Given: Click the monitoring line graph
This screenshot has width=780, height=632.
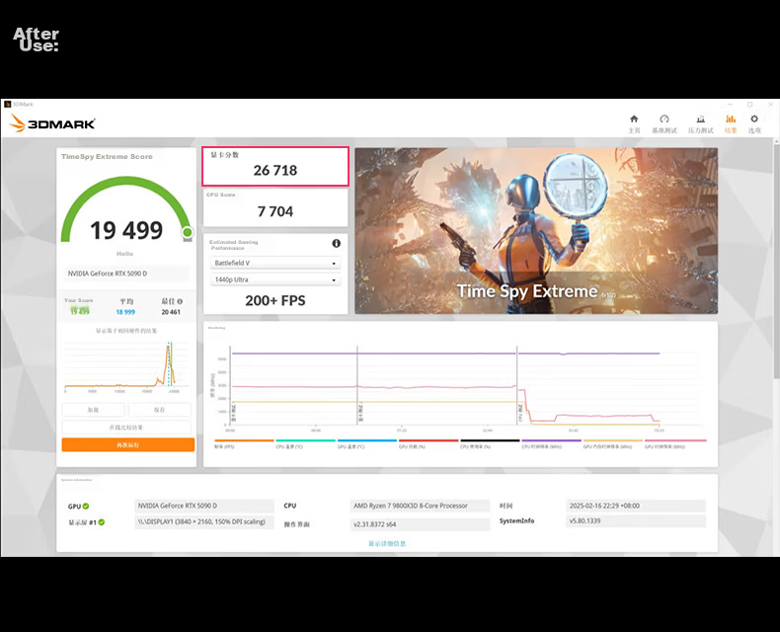Looking at the screenshot, I should click(460, 387).
